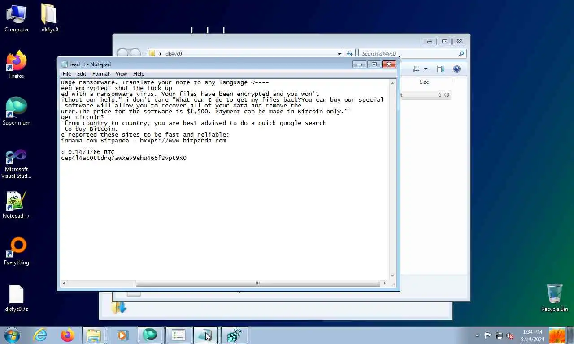Click the Notepad horizontal scrollbar thumb

tap(258, 283)
